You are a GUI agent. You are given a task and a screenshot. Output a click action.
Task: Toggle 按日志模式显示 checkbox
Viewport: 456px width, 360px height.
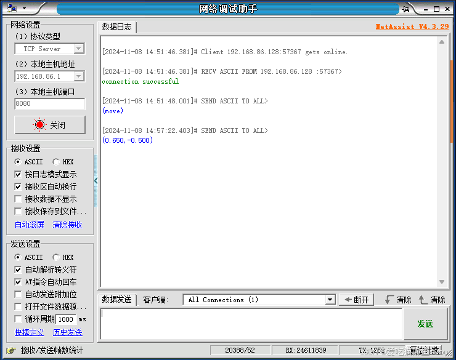coord(18,174)
